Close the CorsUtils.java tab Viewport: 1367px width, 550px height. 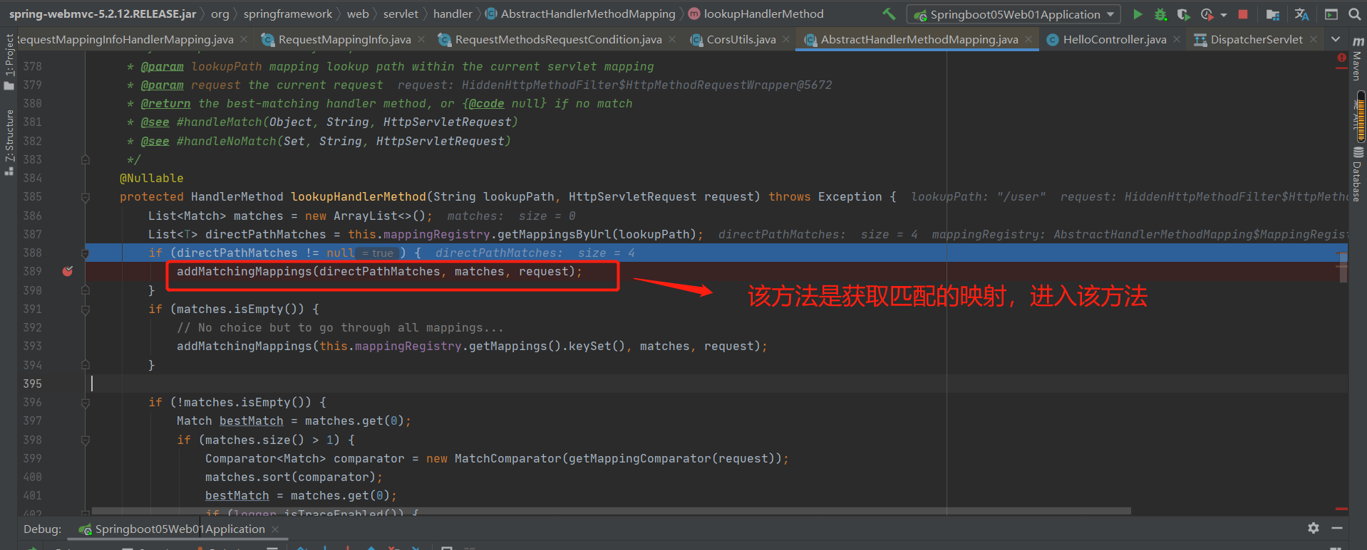[786, 39]
